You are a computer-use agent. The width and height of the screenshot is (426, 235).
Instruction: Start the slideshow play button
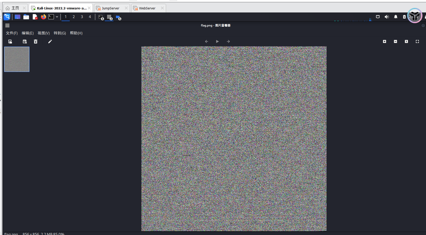(217, 41)
